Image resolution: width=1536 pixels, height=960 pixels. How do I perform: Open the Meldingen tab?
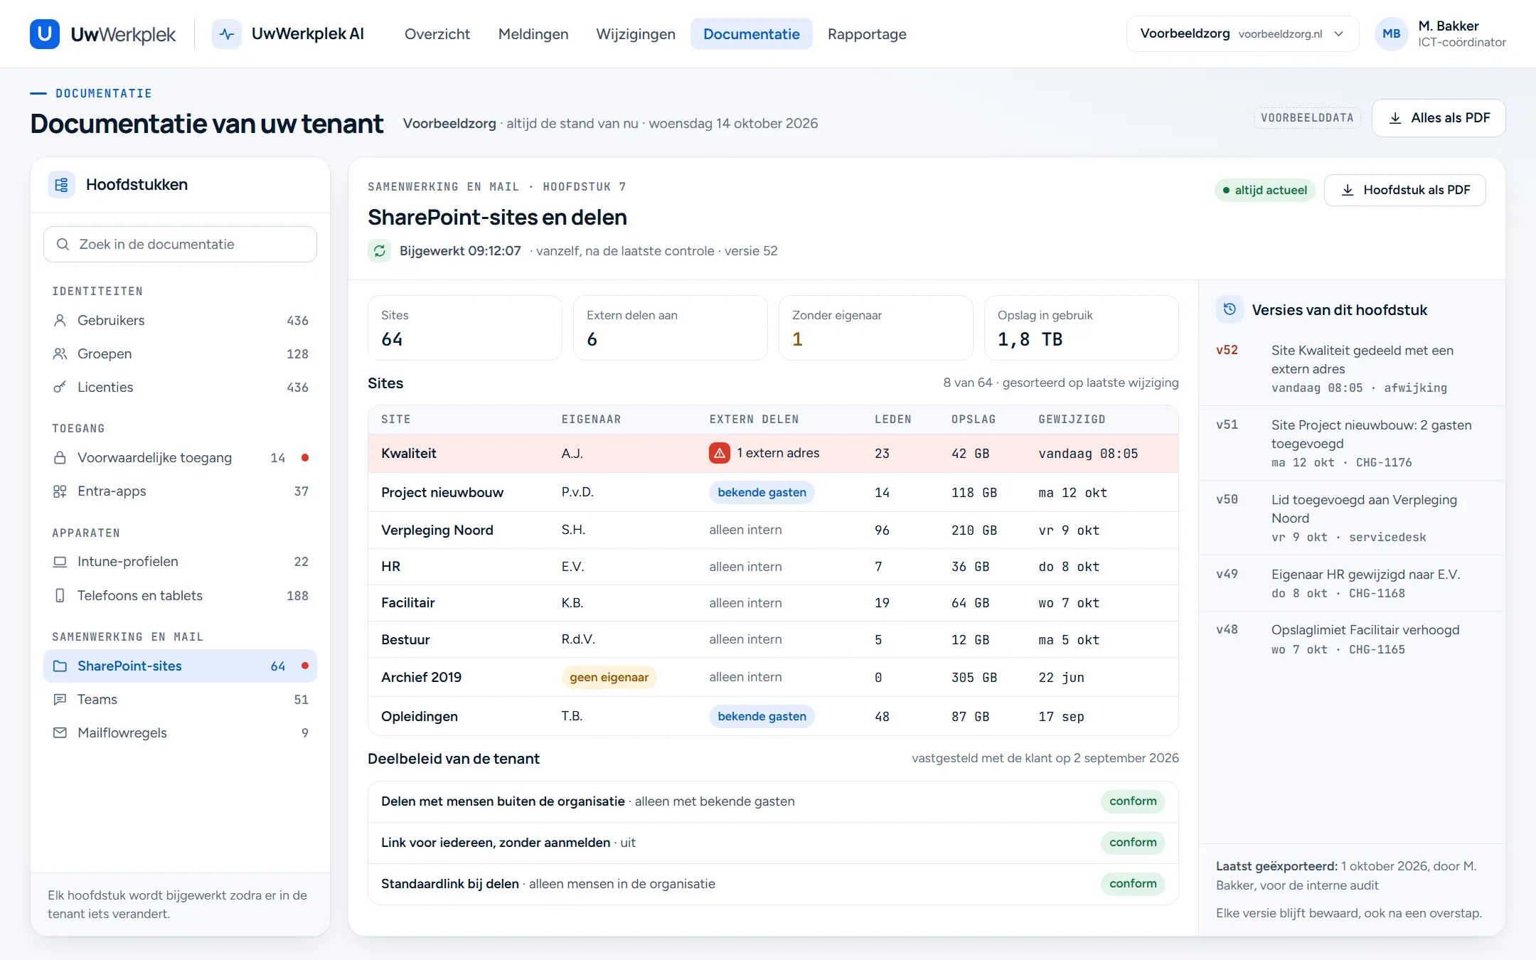(533, 33)
